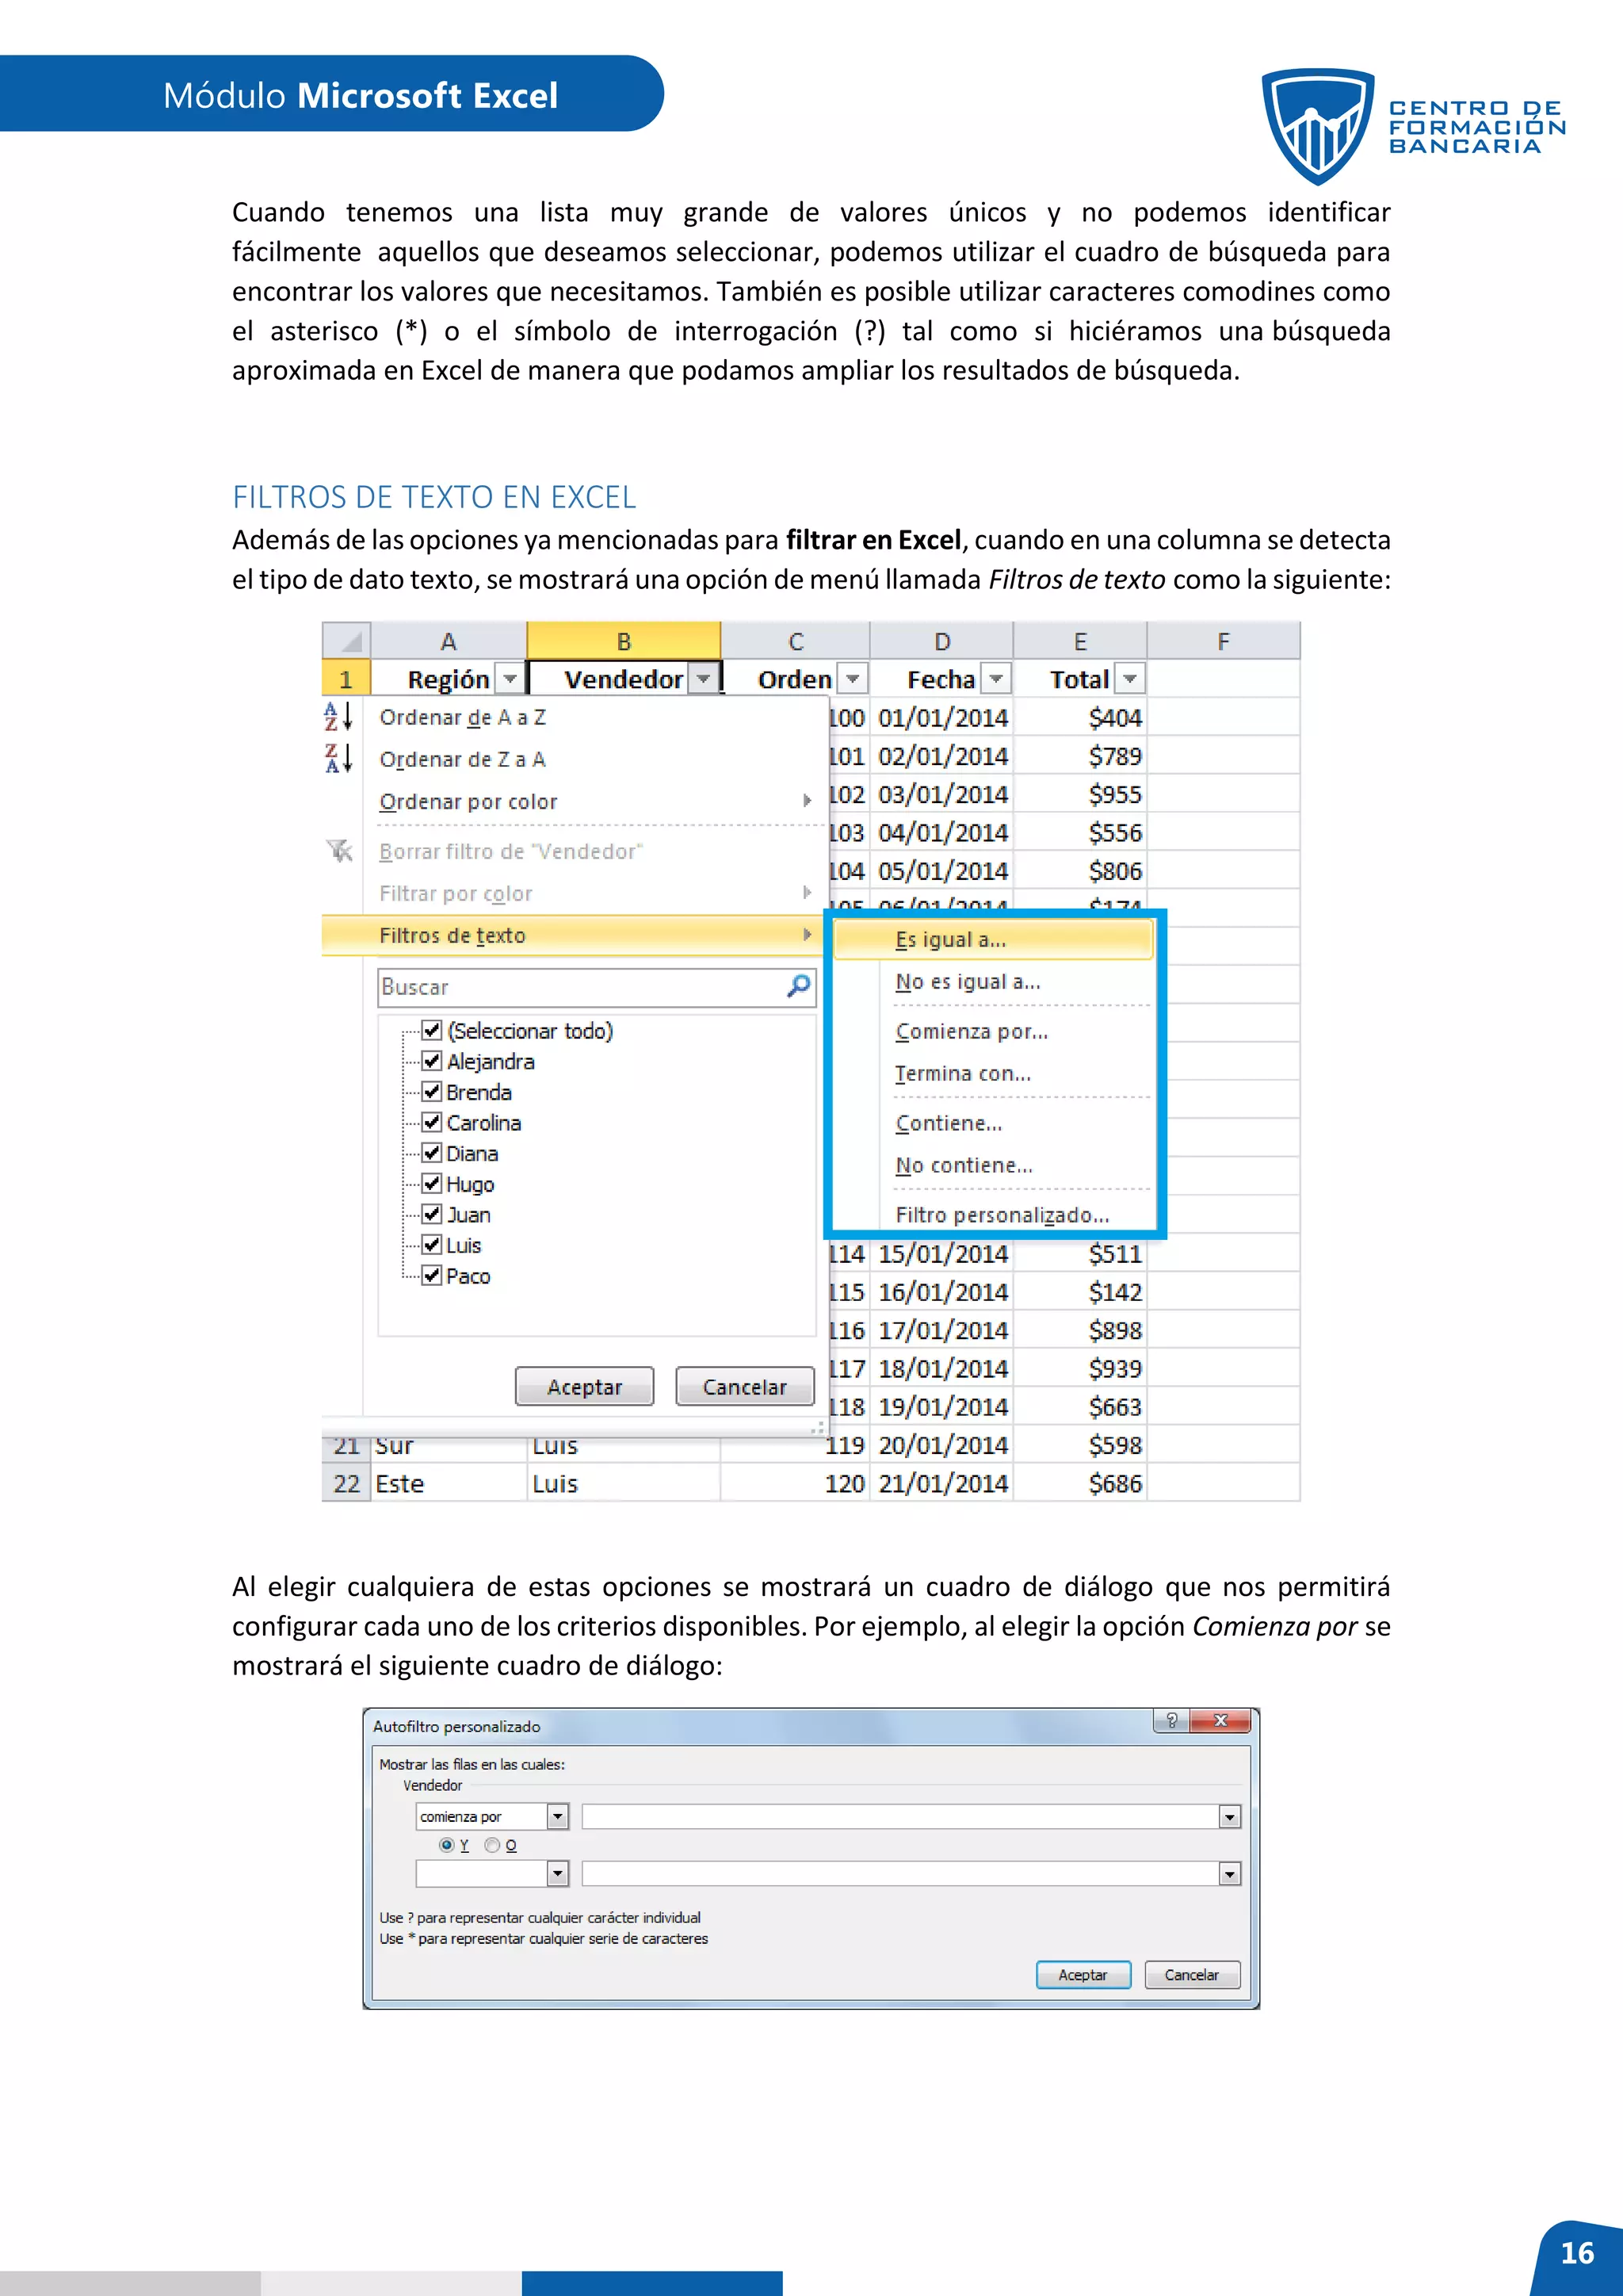Click the Sort A to Z icon

[x=338, y=716]
